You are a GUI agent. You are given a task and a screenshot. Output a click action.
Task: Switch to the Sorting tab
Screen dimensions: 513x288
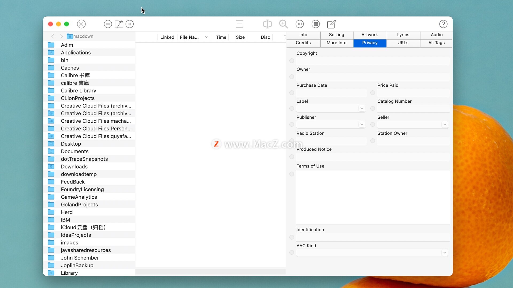point(337,35)
